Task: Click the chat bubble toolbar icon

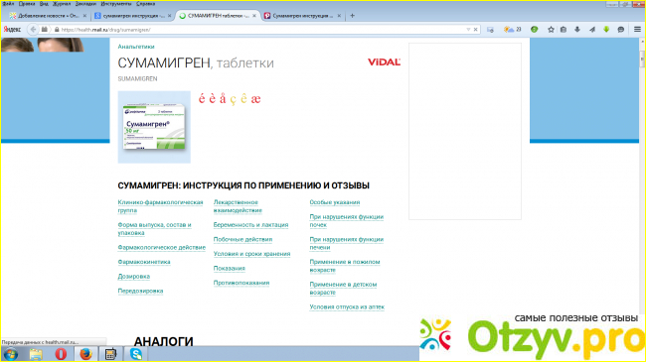Action: (621, 30)
